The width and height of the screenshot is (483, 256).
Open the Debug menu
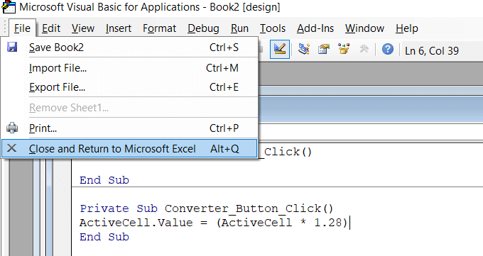tap(203, 28)
